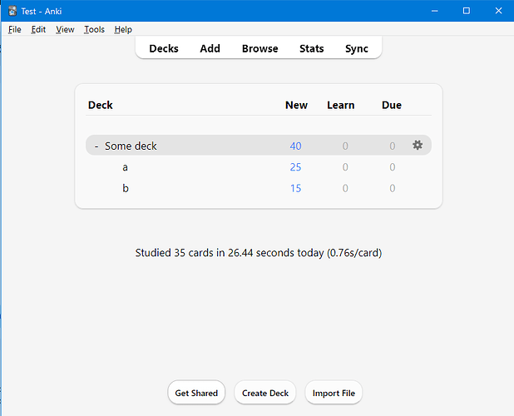Viewport: 514px width, 416px height.
Task: Click learn count 0 for Some deck
Action: (345, 146)
